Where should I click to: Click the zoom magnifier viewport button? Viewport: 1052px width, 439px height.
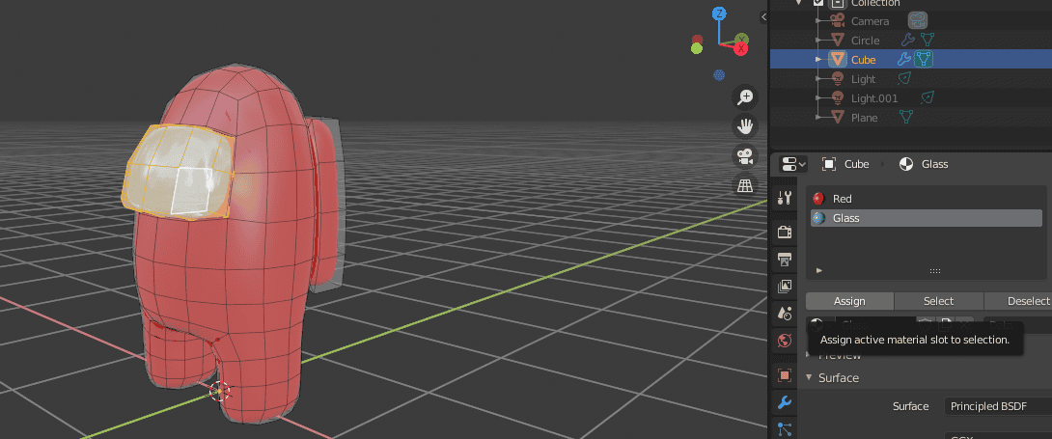click(745, 97)
